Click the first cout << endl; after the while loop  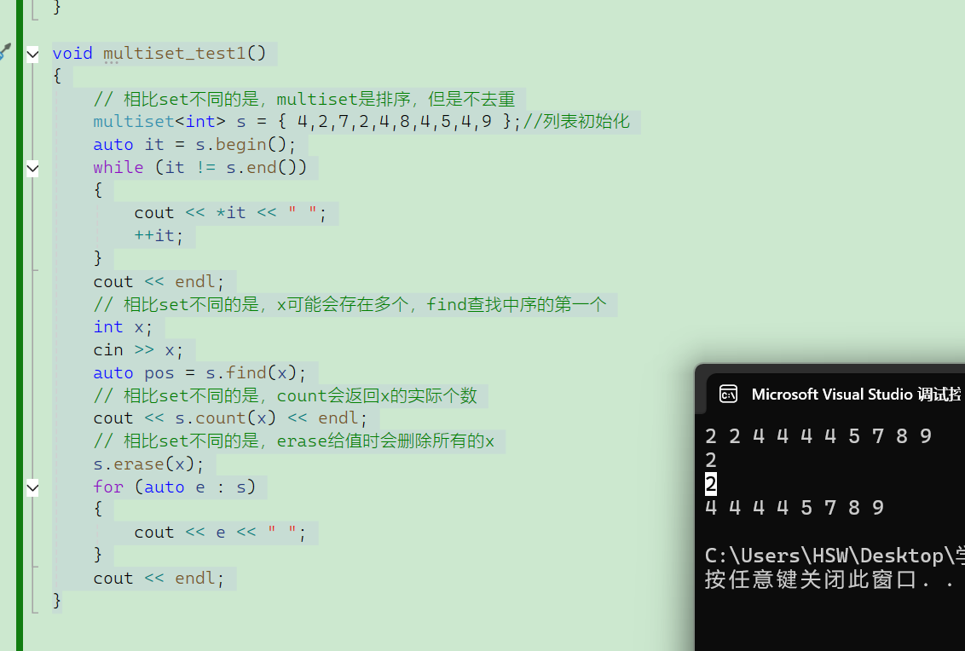pos(159,282)
